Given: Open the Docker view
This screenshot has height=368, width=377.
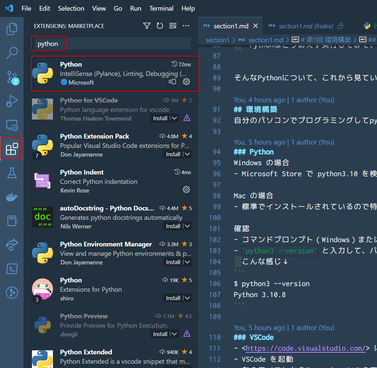Looking at the screenshot, I should click(x=12, y=197).
